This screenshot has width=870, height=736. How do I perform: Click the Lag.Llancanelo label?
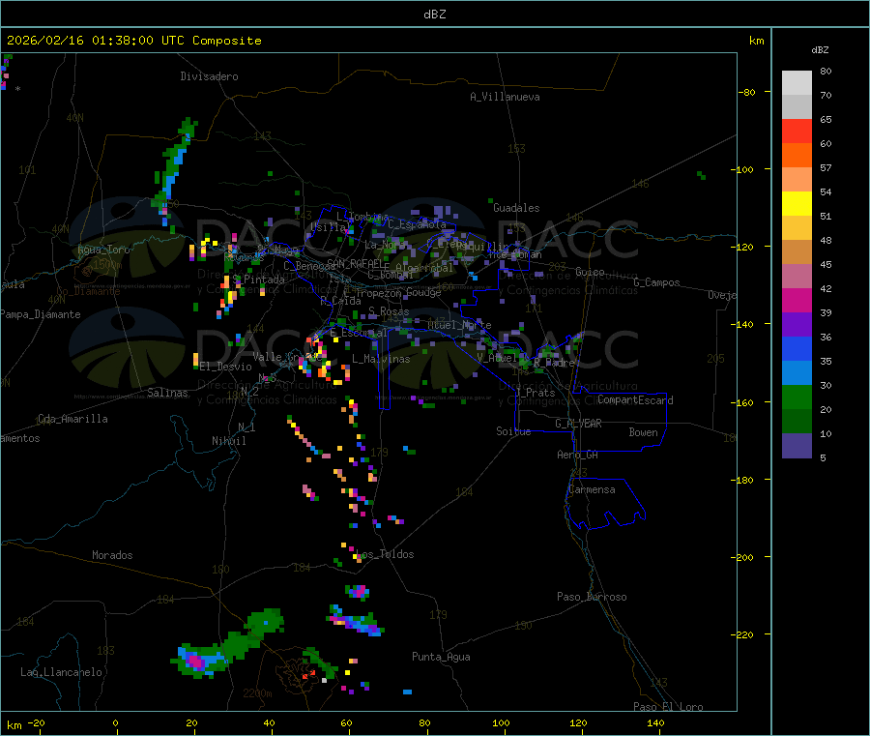62,673
